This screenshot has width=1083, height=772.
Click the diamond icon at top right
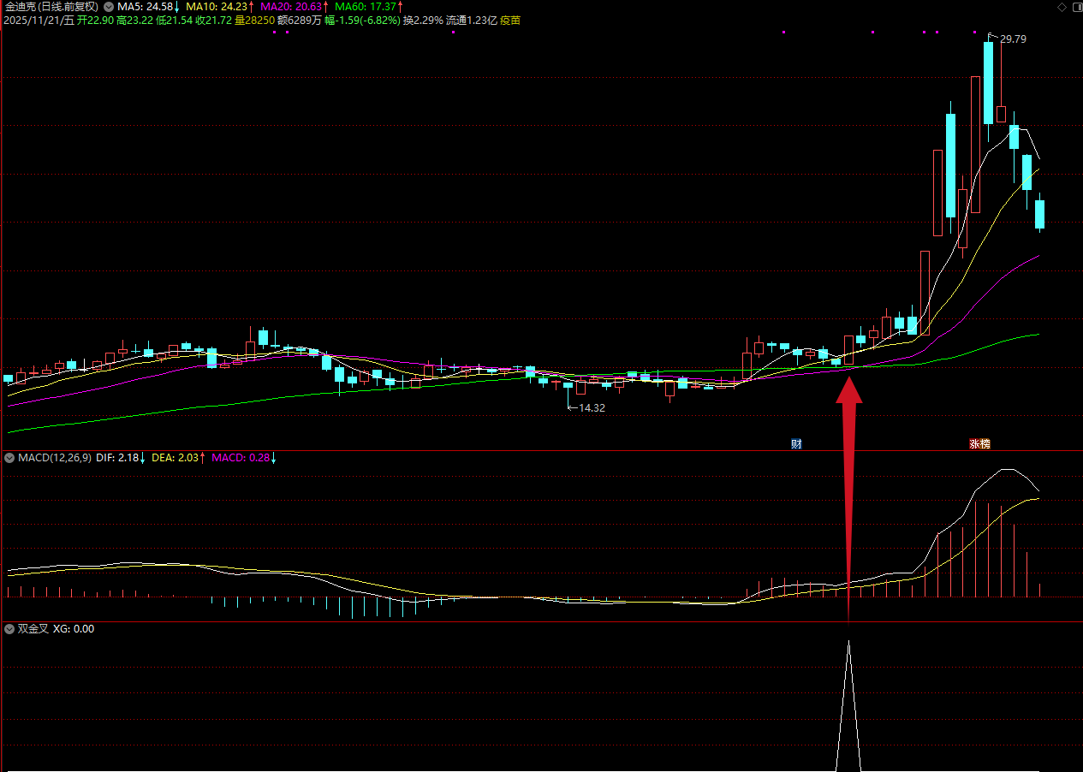coord(1062,7)
